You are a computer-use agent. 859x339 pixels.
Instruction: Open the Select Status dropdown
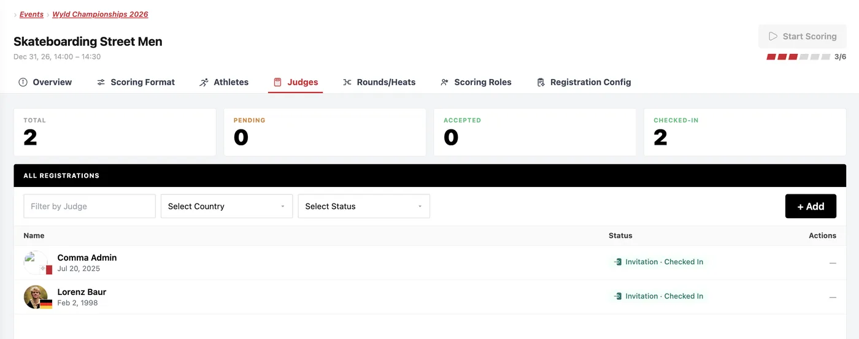coord(364,206)
